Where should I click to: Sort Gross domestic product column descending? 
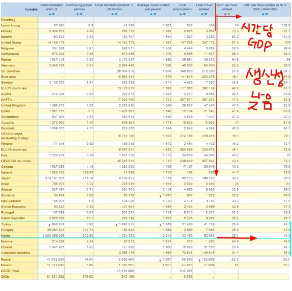point(53,14)
